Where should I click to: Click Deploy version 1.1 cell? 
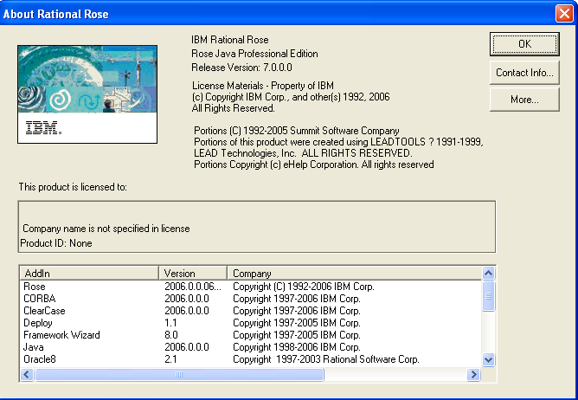pos(170,323)
